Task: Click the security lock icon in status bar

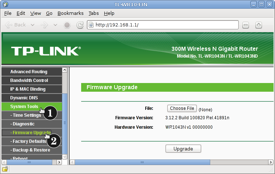Action: click(x=5, y=169)
